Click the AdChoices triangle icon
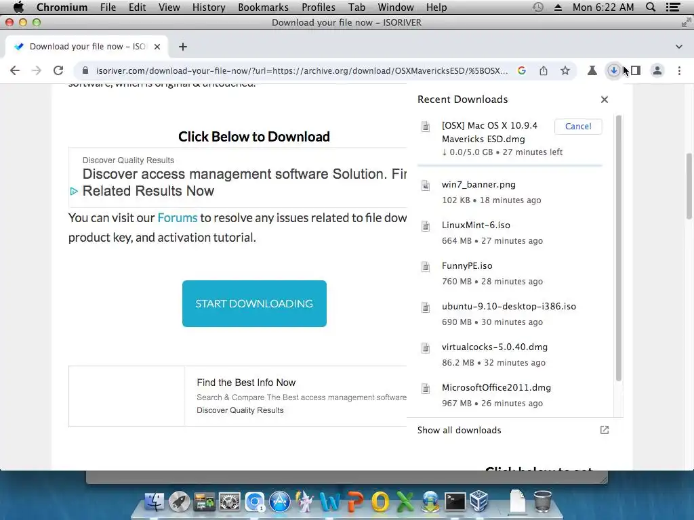Screen dimensions: 694x520 click(74, 191)
